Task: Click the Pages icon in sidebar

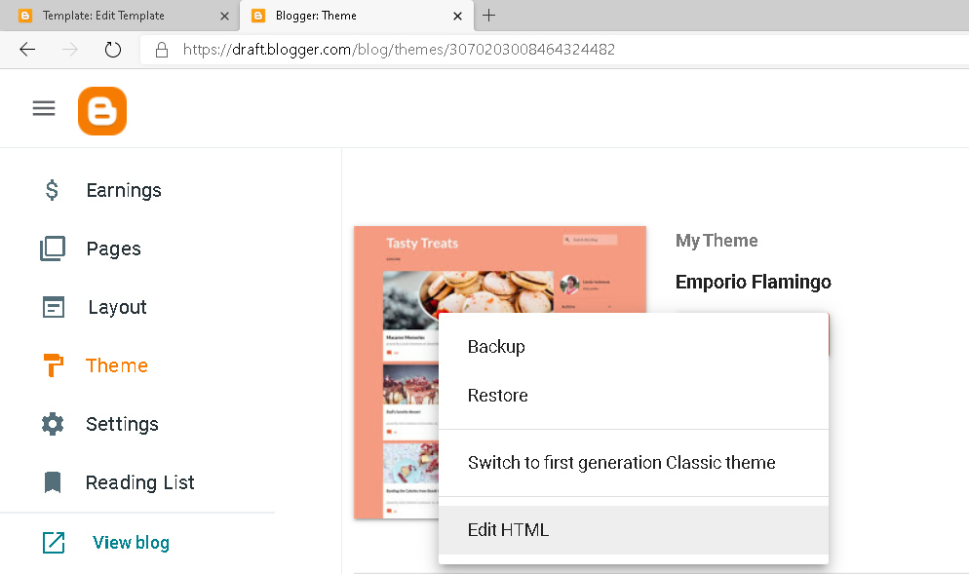Action: click(x=52, y=249)
